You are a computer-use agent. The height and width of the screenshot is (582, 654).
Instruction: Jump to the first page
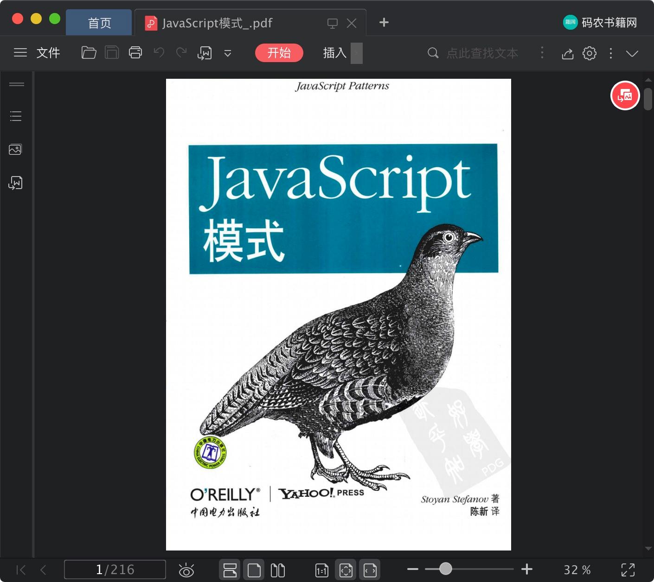[x=21, y=570]
